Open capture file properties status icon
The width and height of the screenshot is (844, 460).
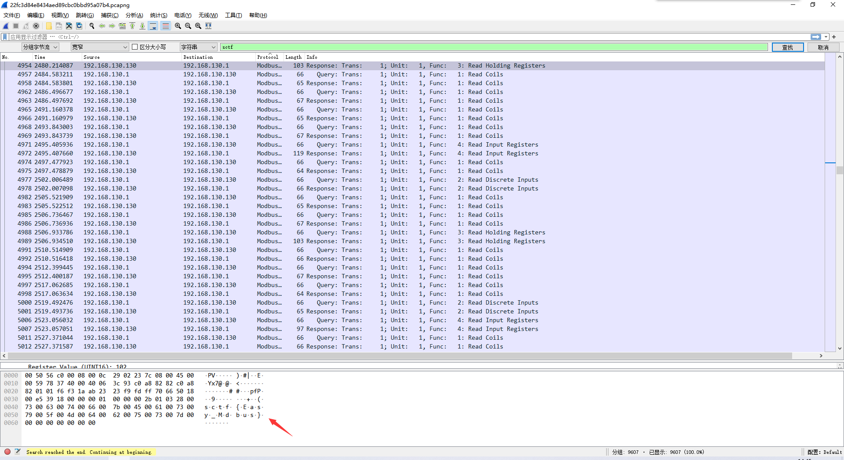(x=18, y=452)
